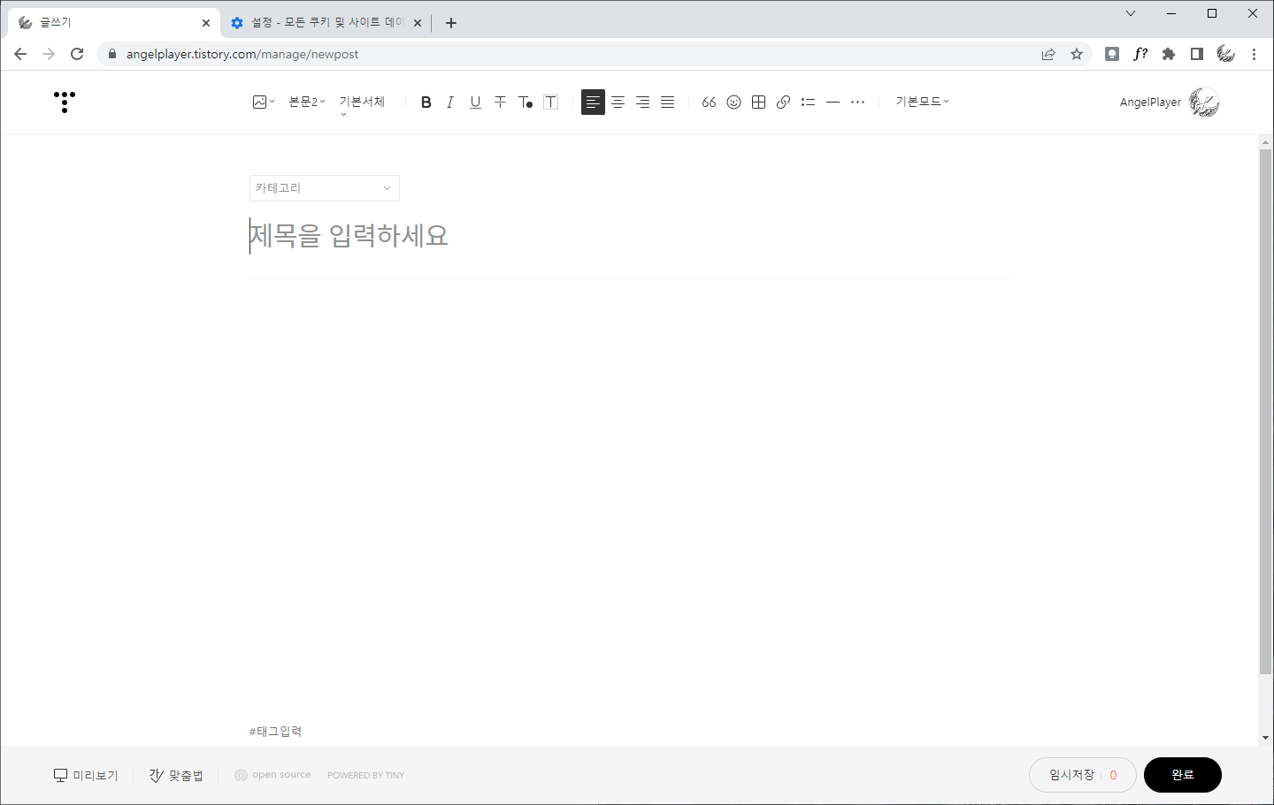Justify the text alignment
1274x805 pixels.
[667, 102]
